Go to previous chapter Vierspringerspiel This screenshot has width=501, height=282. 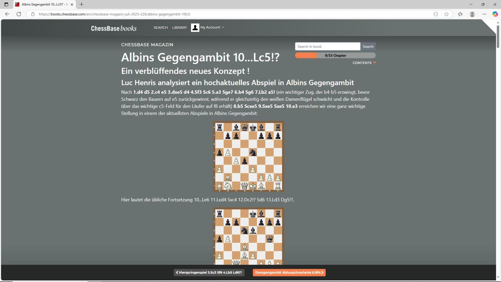pyautogui.click(x=209, y=273)
